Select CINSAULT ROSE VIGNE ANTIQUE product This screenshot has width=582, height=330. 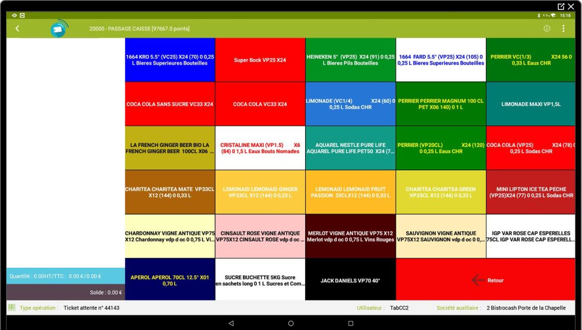(260, 236)
